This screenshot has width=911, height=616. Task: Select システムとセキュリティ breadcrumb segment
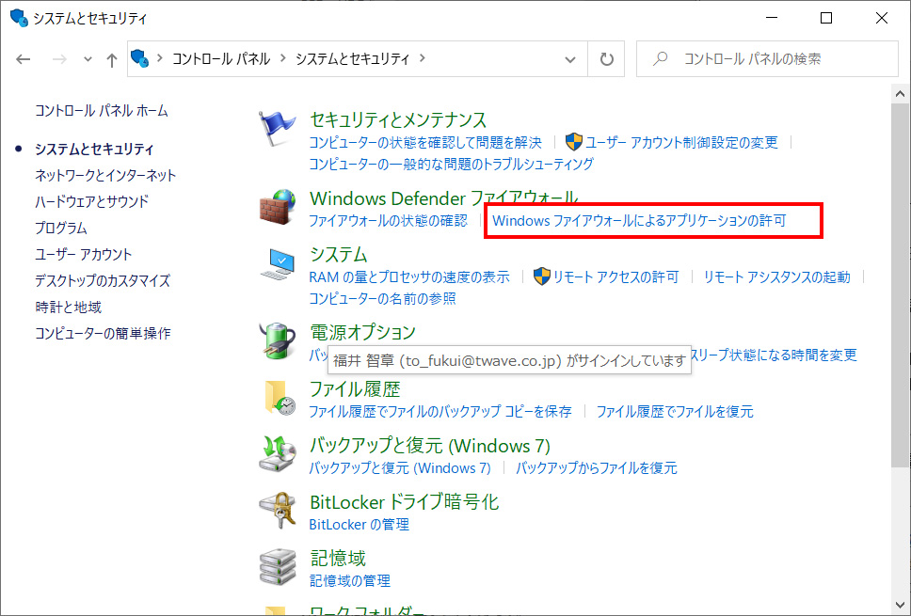[x=353, y=58]
